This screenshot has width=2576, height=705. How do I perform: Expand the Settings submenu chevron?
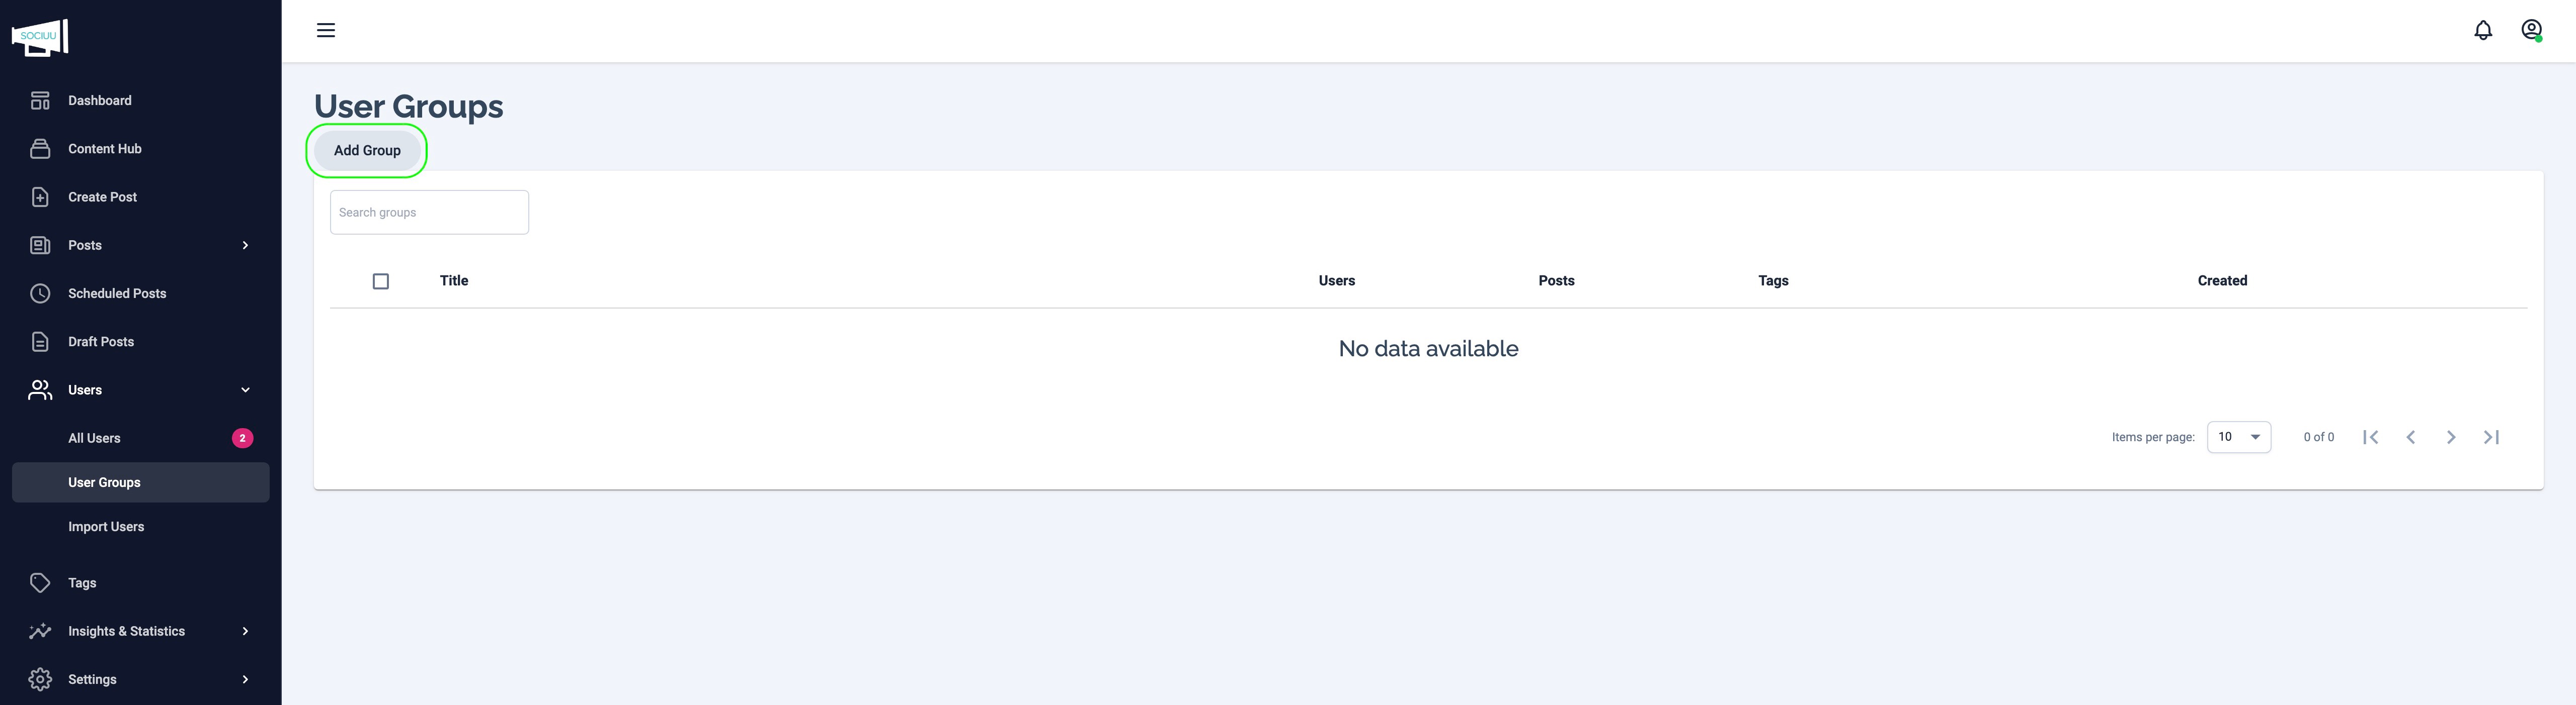pyautogui.click(x=245, y=680)
